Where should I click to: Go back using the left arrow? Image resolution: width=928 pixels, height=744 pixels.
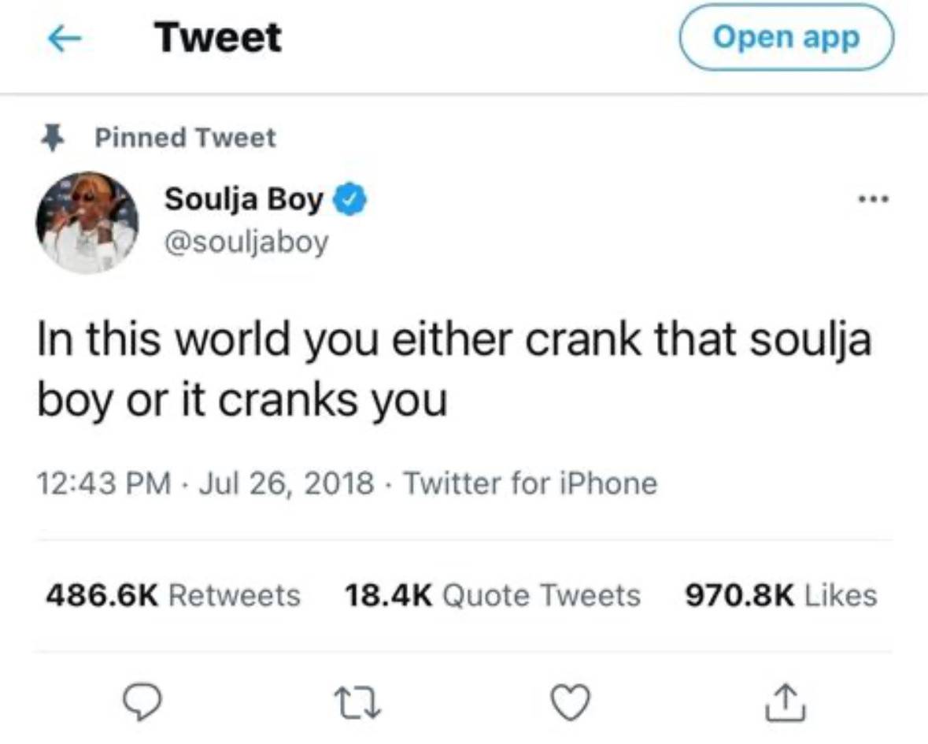tap(64, 39)
